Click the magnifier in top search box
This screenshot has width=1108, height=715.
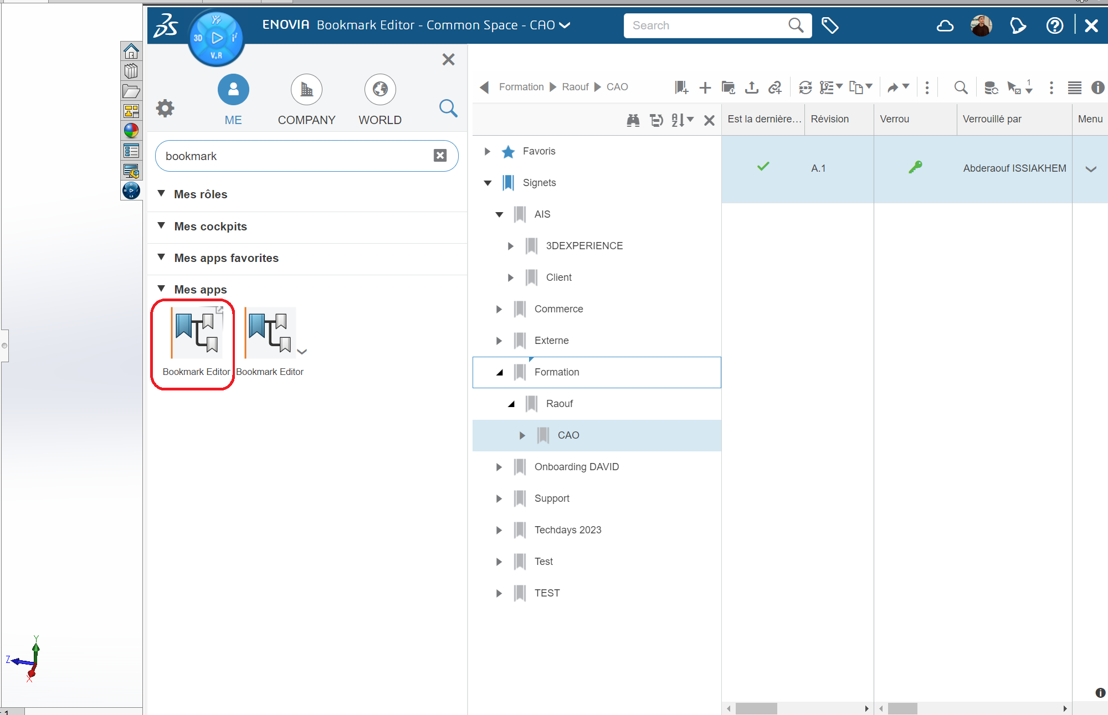click(796, 25)
